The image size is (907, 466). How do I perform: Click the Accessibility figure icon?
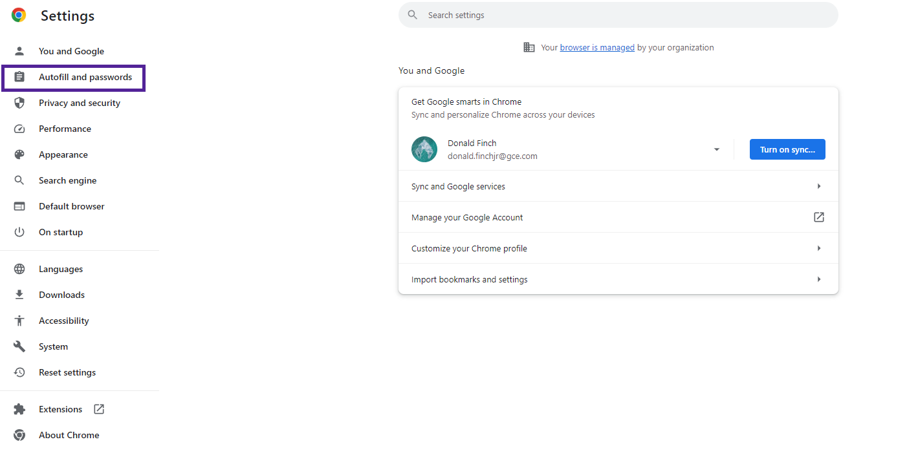point(19,321)
